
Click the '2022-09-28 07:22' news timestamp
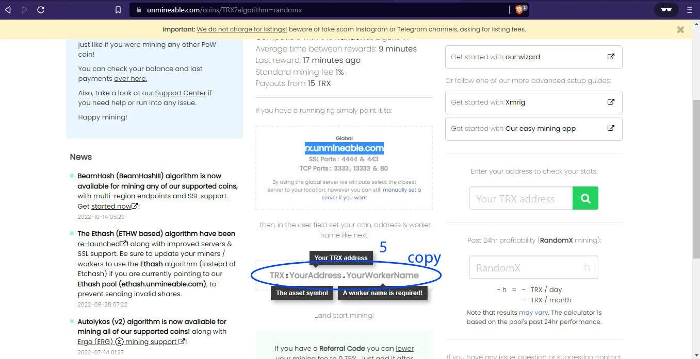click(103, 304)
